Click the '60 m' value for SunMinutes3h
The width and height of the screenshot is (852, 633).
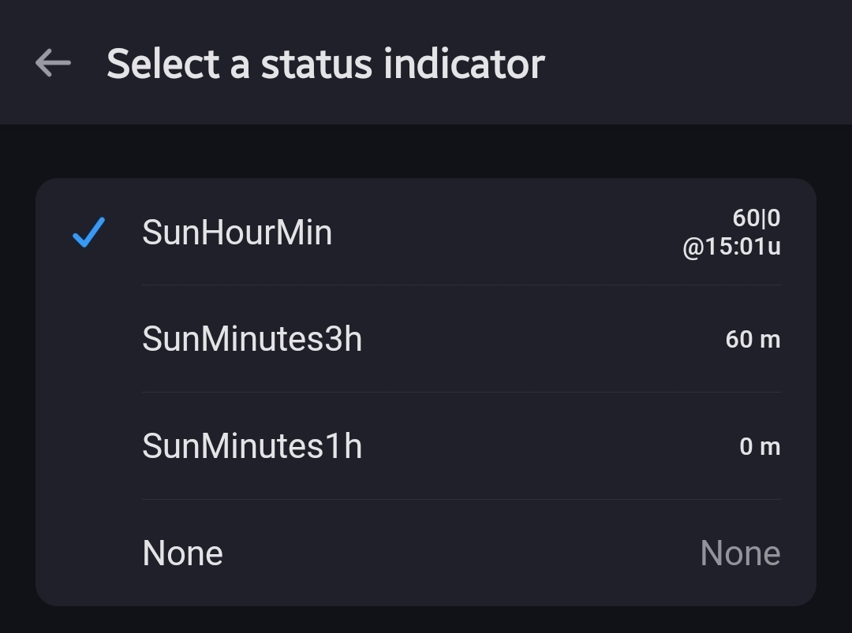pyautogui.click(x=753, y=340)
